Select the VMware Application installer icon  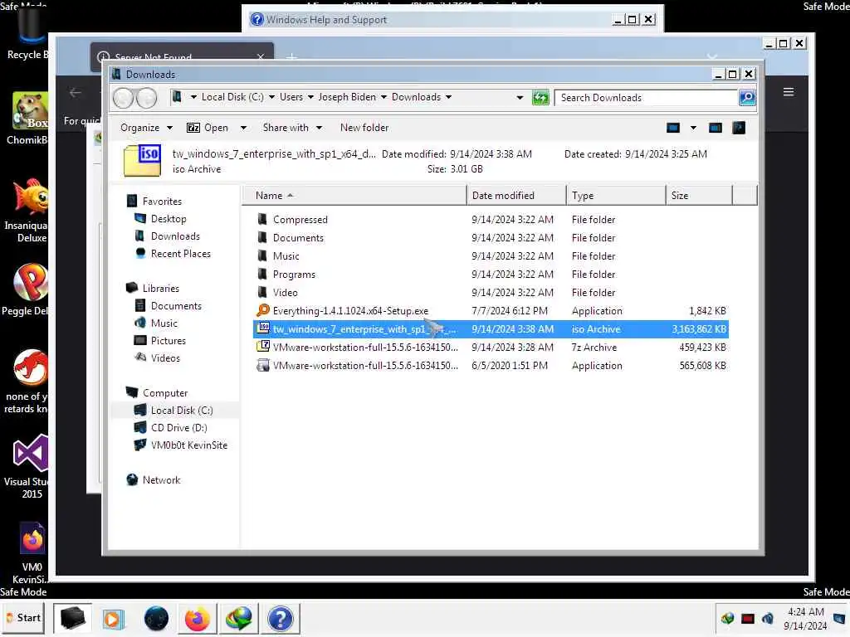263,365
